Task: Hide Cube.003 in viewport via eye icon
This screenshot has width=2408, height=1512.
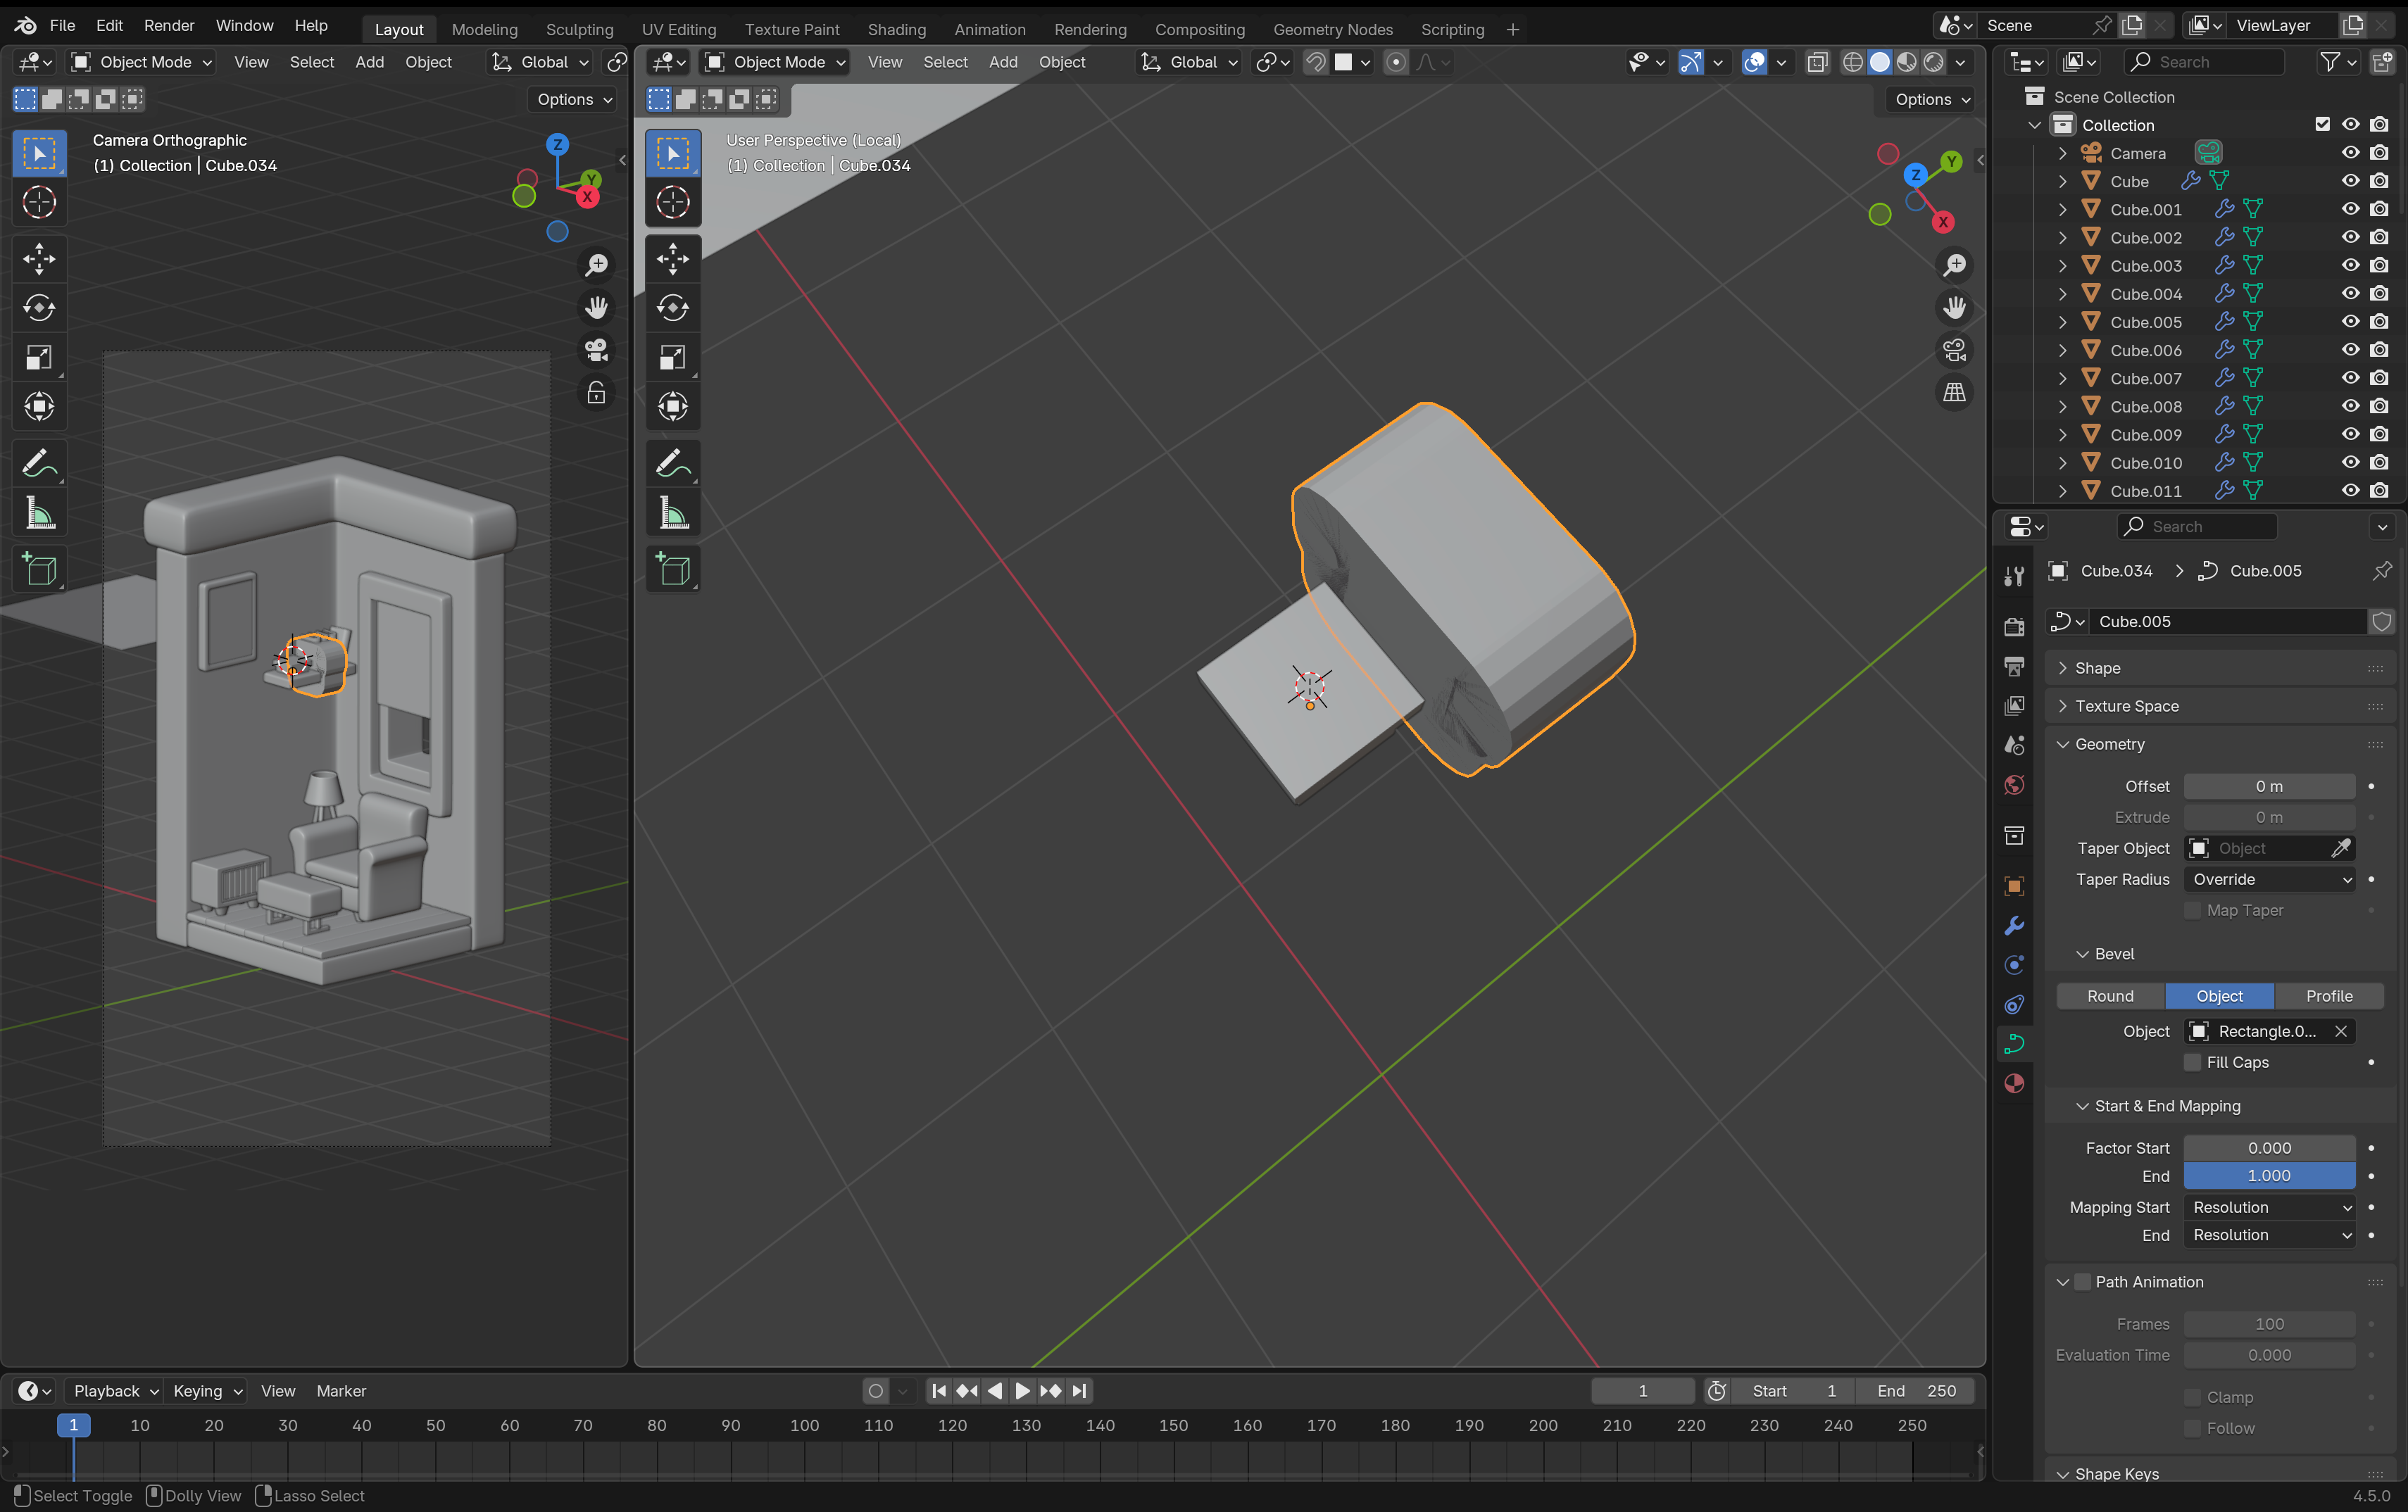Action: [2350, 265]
